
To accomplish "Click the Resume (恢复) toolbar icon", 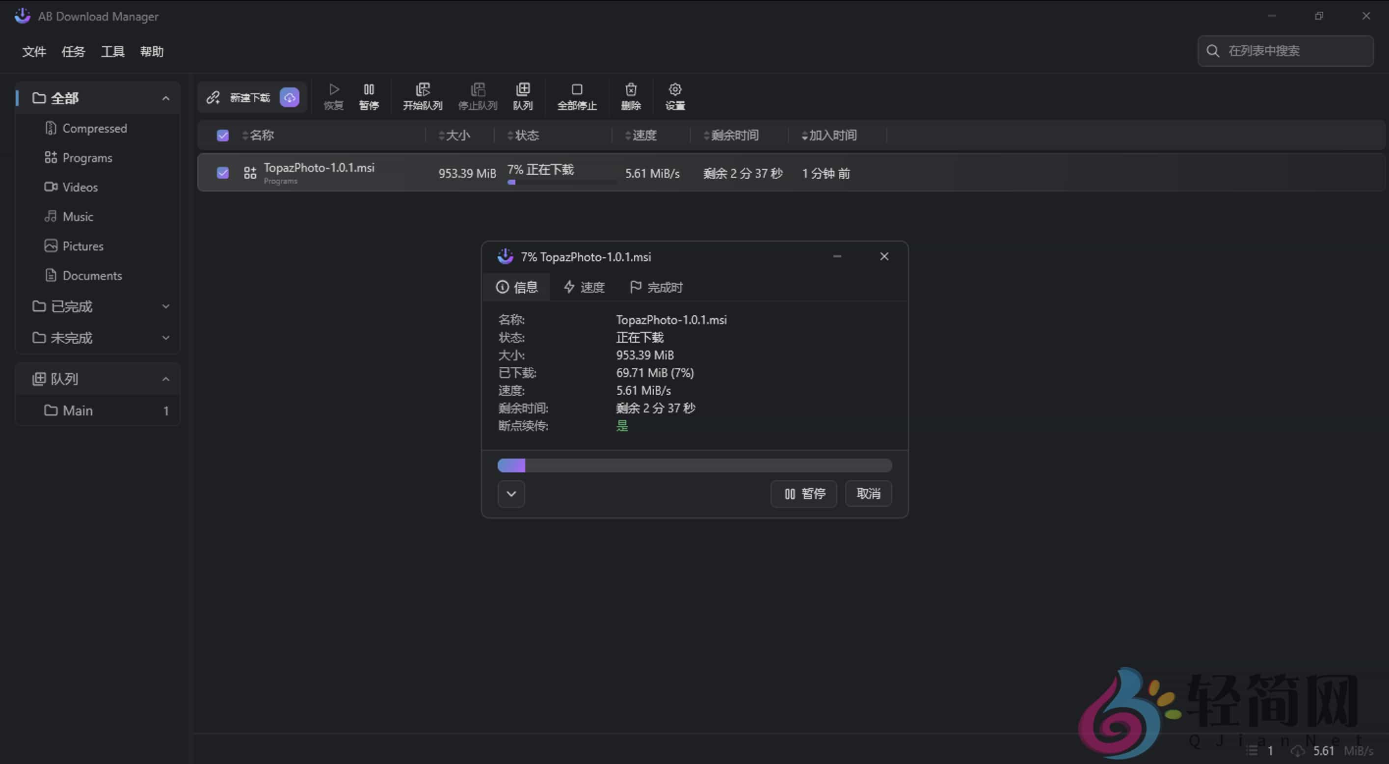I will pyautogui.click(x=334, y=96).
